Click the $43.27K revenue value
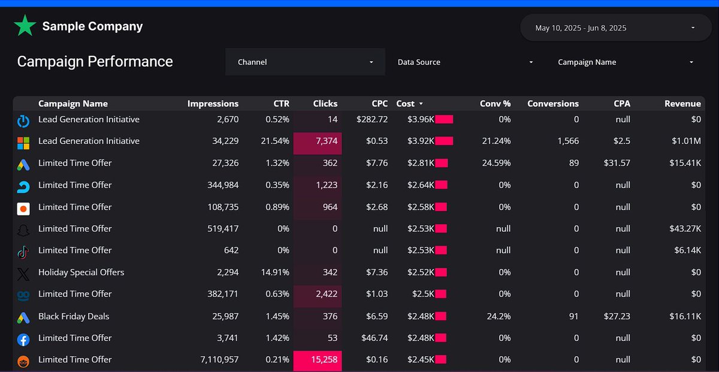The image size is (719, 372). click(685, 228)
